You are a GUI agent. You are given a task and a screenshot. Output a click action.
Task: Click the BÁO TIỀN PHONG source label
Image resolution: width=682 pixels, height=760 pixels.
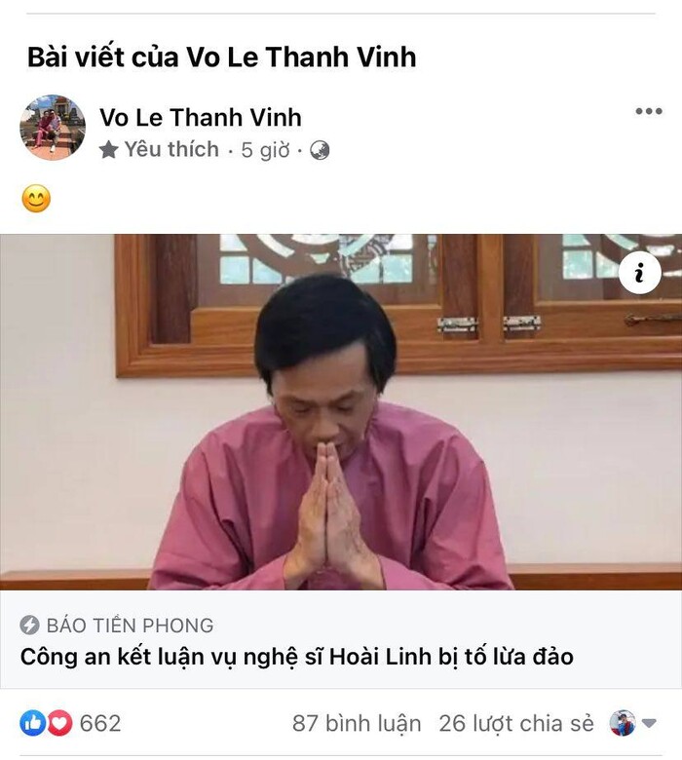(x=130, y=626)
